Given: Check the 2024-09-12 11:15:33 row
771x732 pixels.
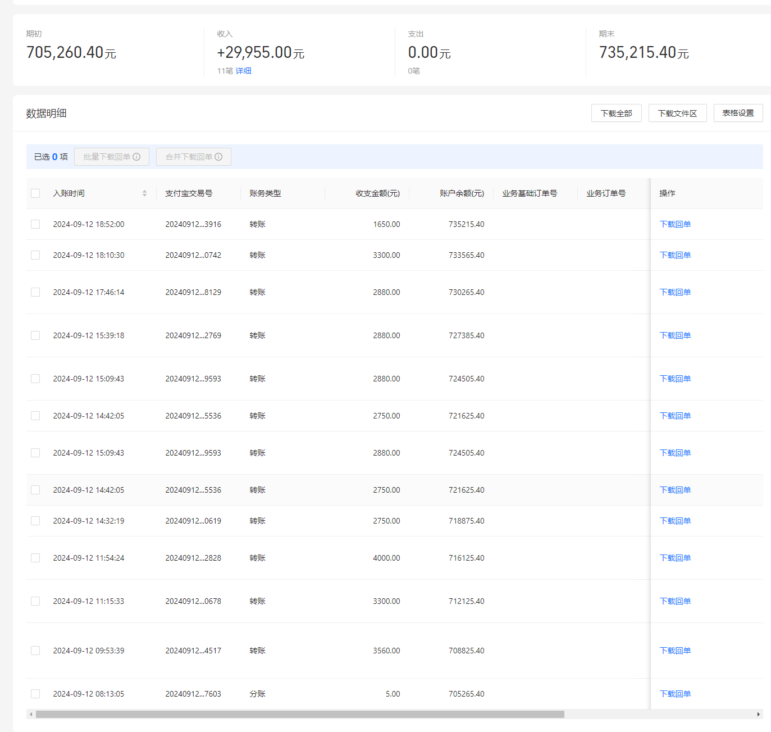Looking at the screenshot, I should click(x=35, y=601).
